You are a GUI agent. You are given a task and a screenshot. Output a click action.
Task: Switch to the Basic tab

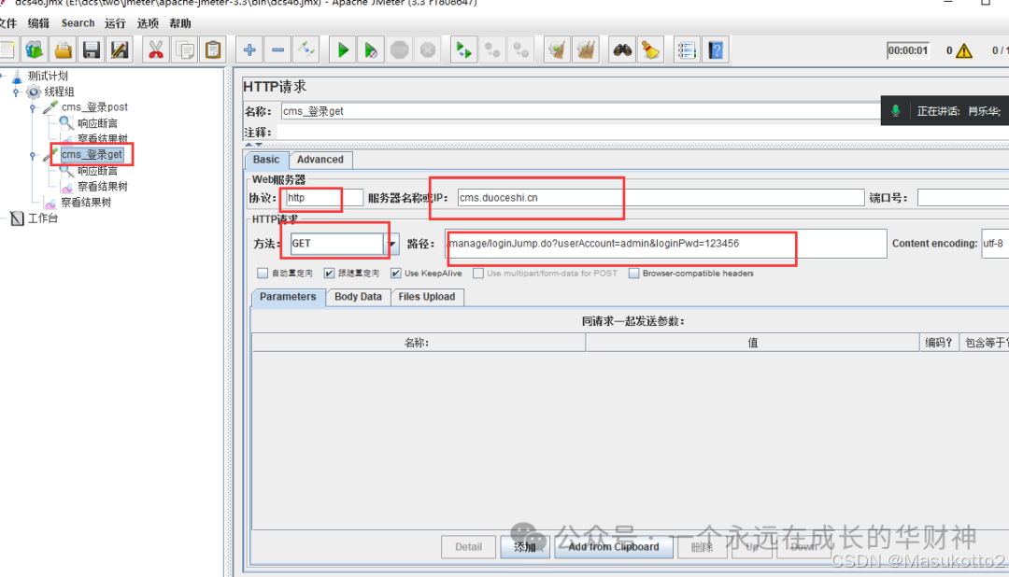[266, 160]
